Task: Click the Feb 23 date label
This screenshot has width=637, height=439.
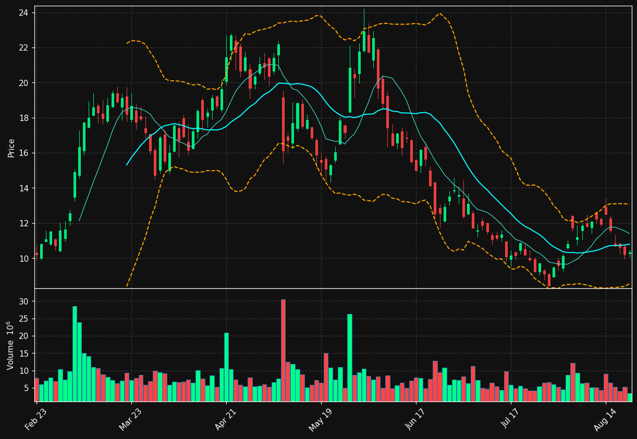Action: pyautogui.click(x=36, y=419)
